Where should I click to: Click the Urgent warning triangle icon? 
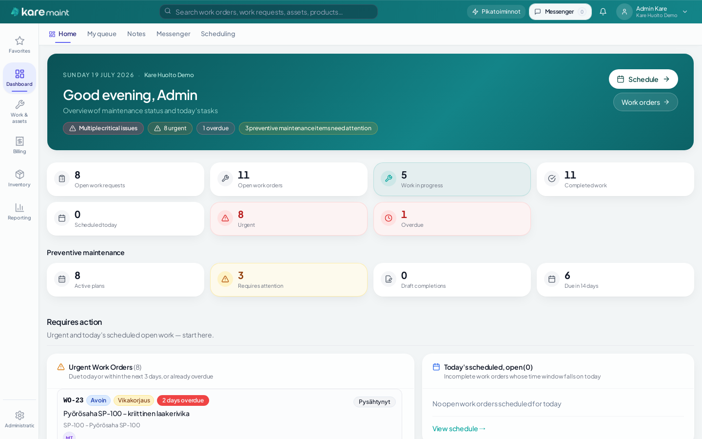(225, 218)
